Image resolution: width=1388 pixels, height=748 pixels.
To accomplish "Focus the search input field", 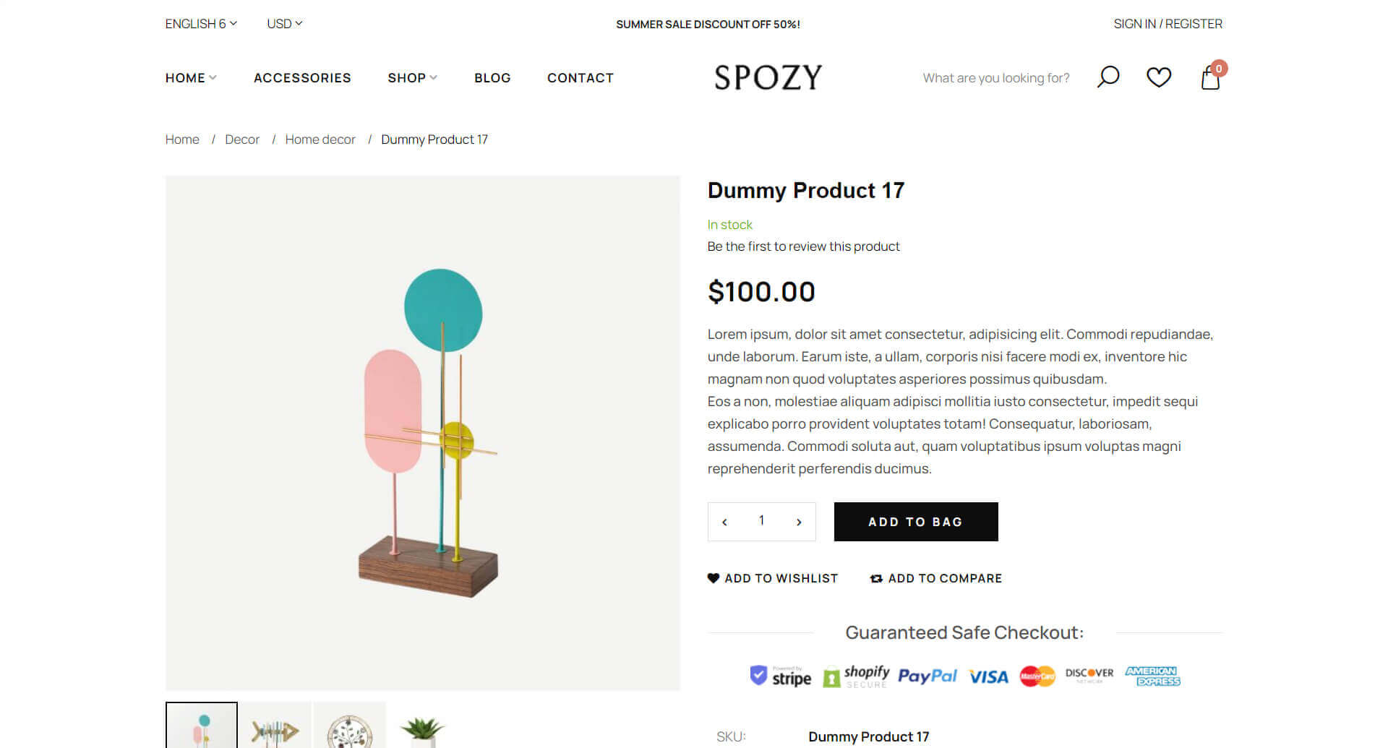I will (x=995, y=78).
